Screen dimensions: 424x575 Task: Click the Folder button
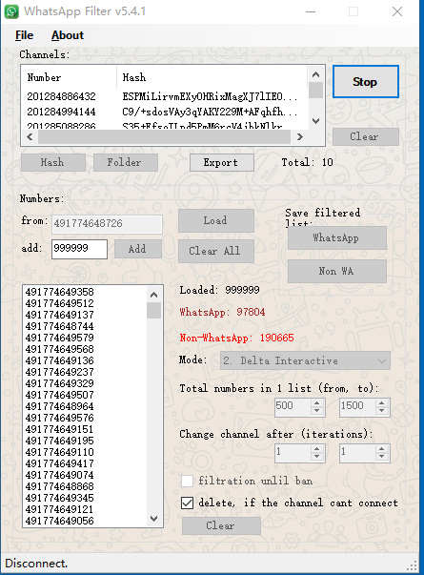126,162
